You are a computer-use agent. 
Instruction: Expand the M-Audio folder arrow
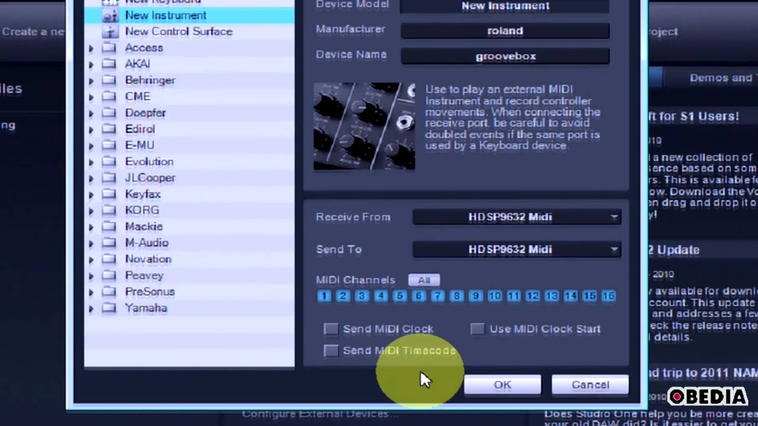pos(91,243)
